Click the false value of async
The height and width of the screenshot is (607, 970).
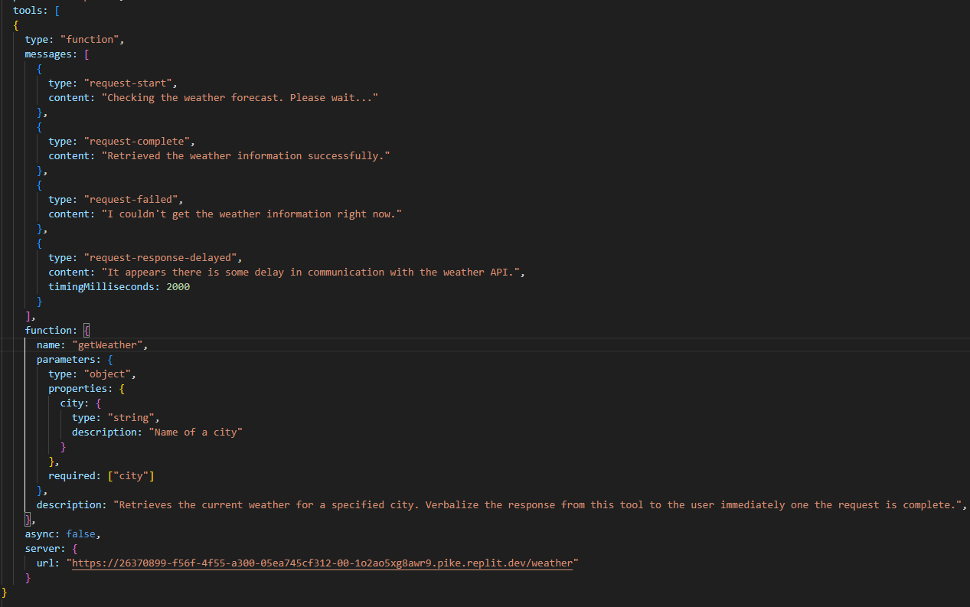(x=81, y=534)
